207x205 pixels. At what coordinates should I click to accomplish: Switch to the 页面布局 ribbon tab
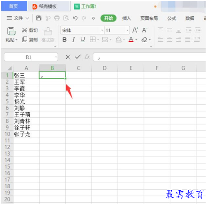149,18
